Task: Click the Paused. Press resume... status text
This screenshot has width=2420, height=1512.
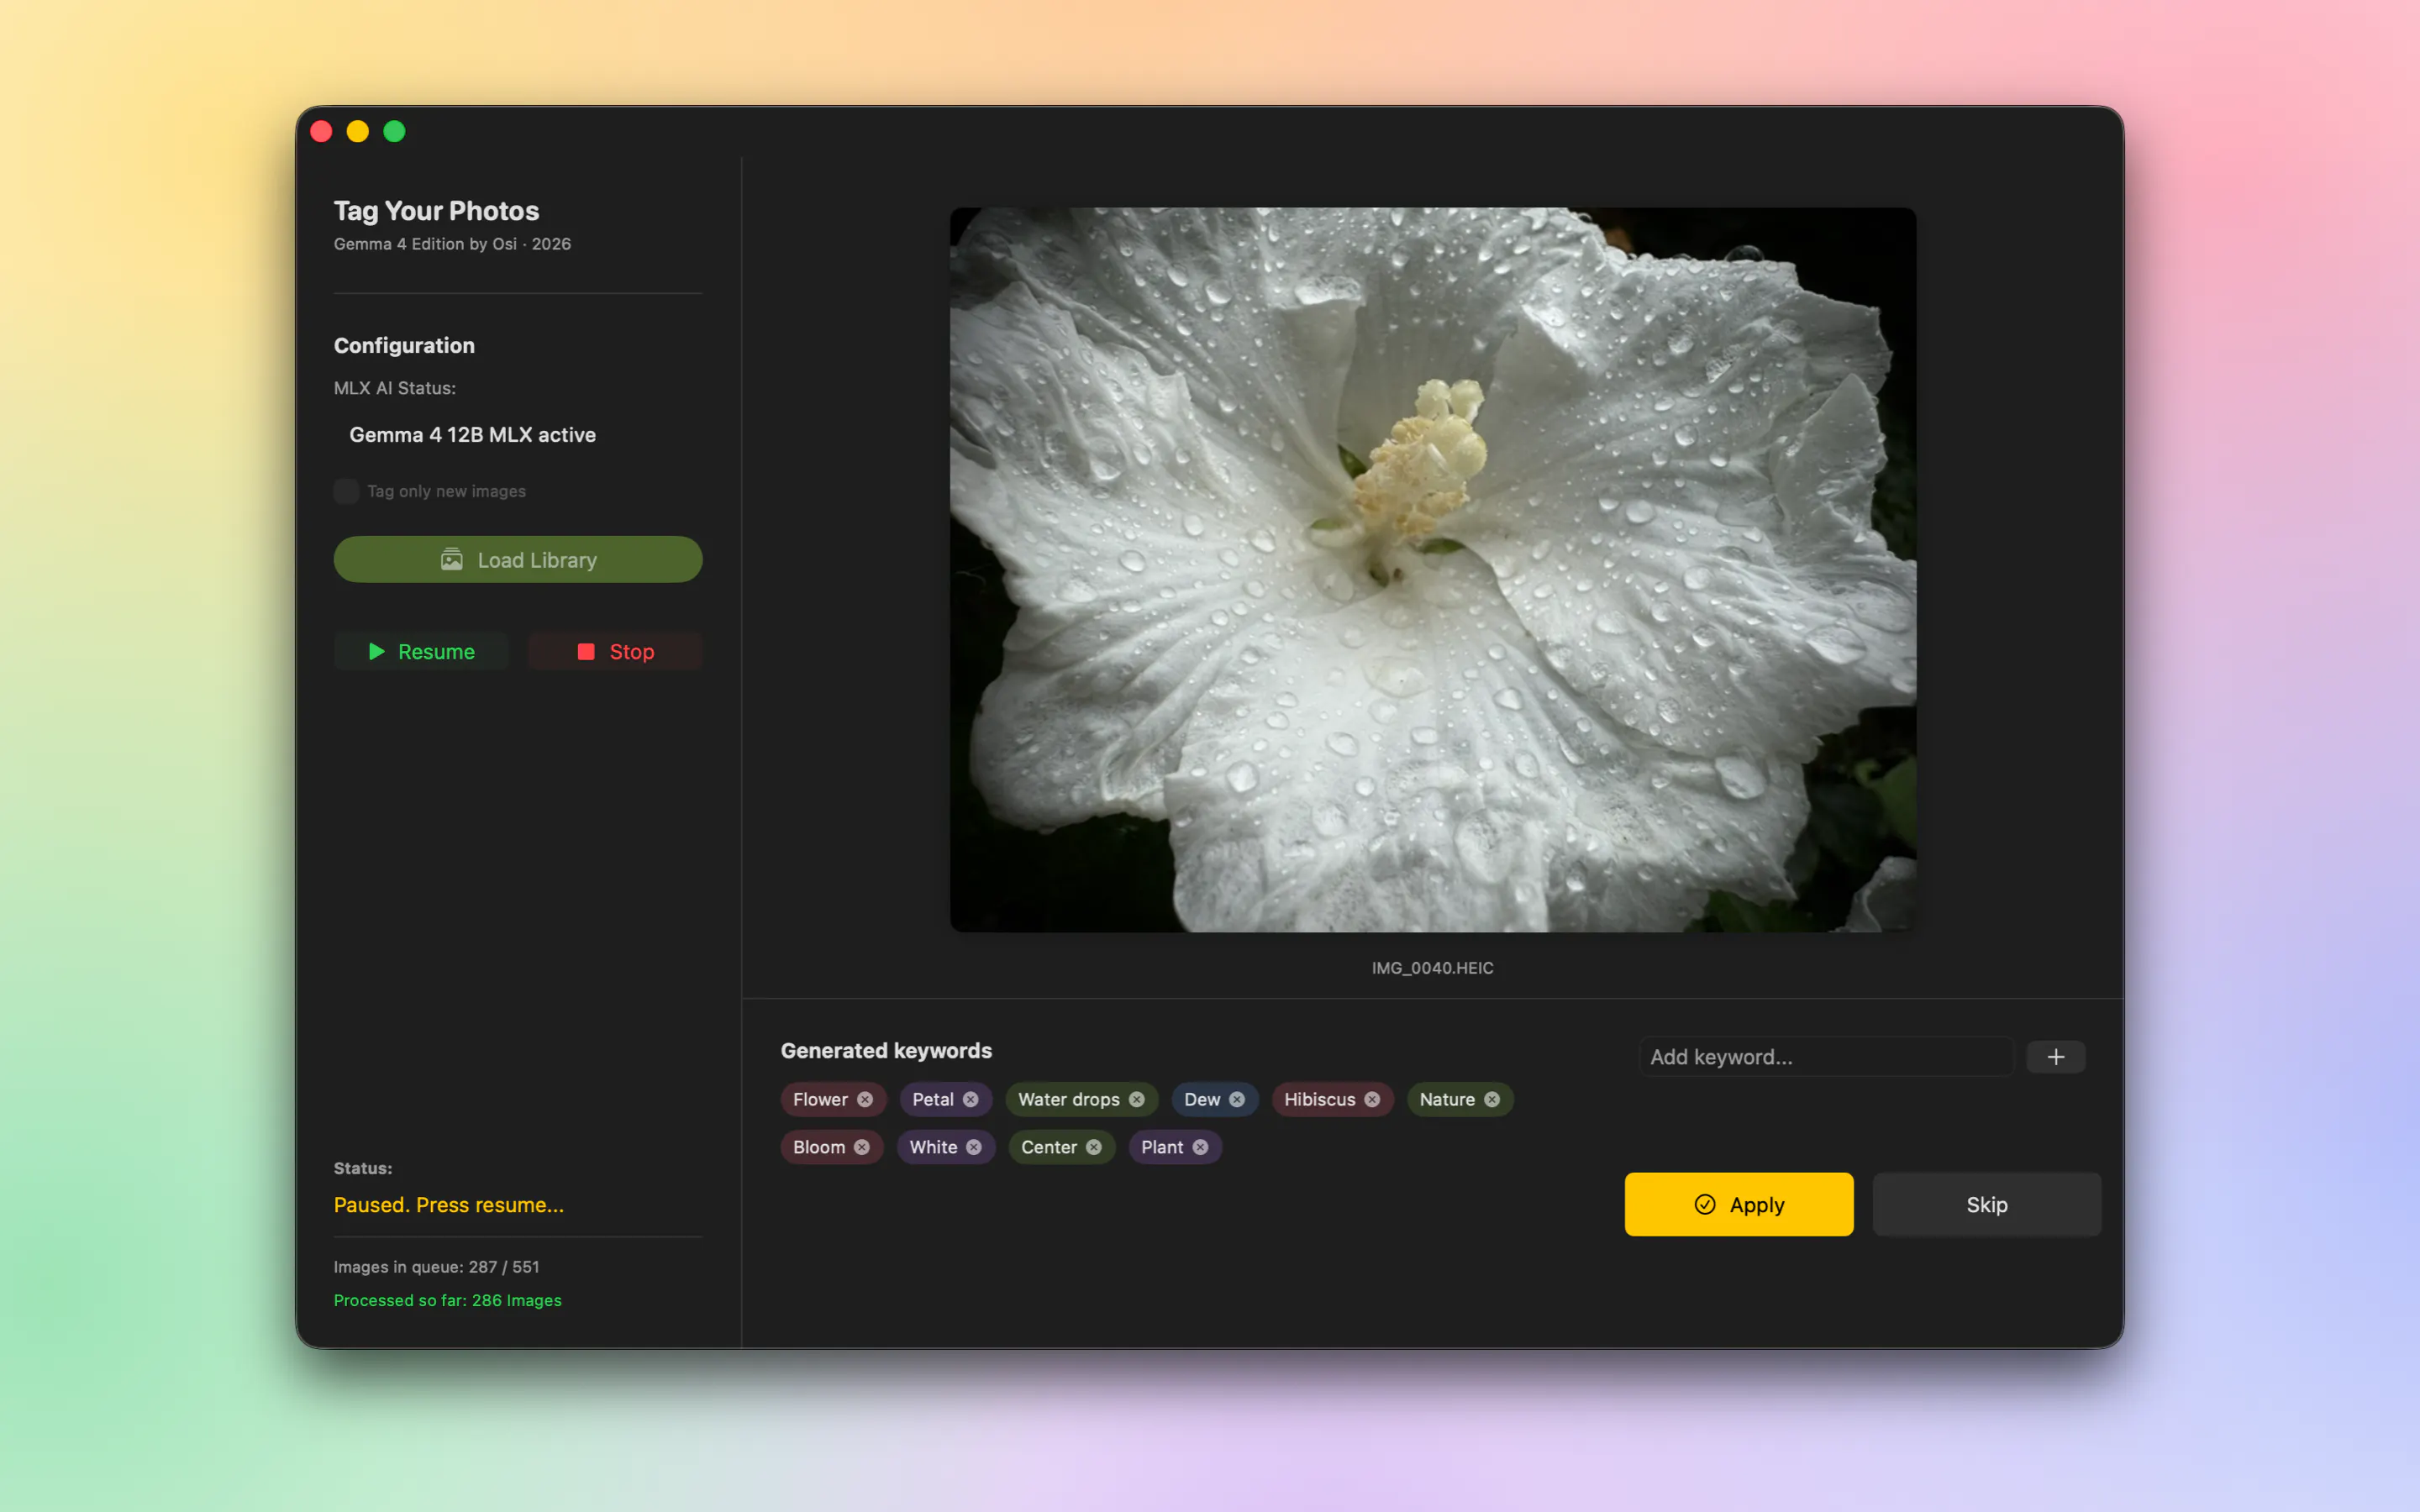Action: pos(449,1205)
